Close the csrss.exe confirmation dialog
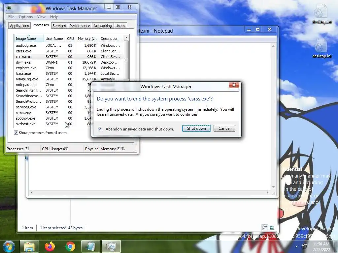 pyautogui.click(x=234, y=85)
